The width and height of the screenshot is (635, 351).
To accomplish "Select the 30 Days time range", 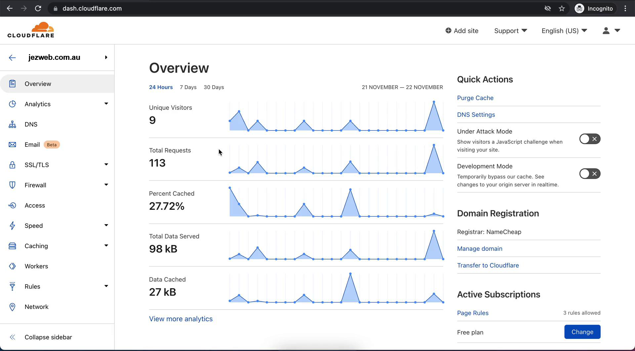I will pos(214,87).
